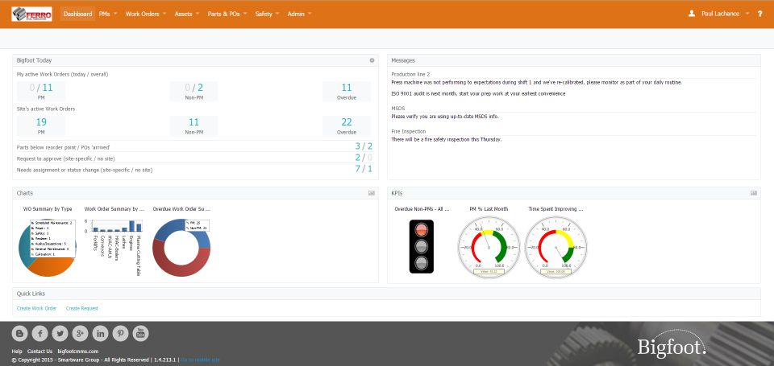
Task: Click Go to mobile site link
Action: pyautogui.click(x=201, y=360)
